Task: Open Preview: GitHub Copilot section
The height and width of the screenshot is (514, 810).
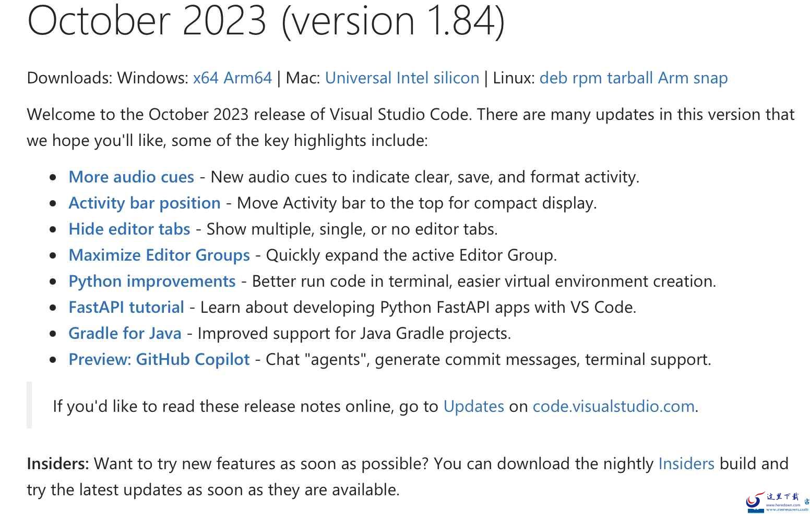Action: click(159, 360)
